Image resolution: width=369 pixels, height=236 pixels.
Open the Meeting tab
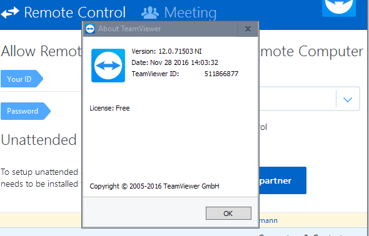click(x=179, y=12)
